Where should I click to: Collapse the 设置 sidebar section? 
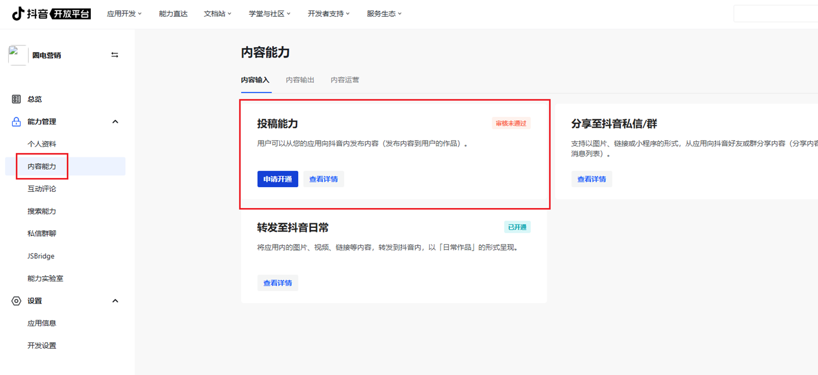tap(115, 301)
